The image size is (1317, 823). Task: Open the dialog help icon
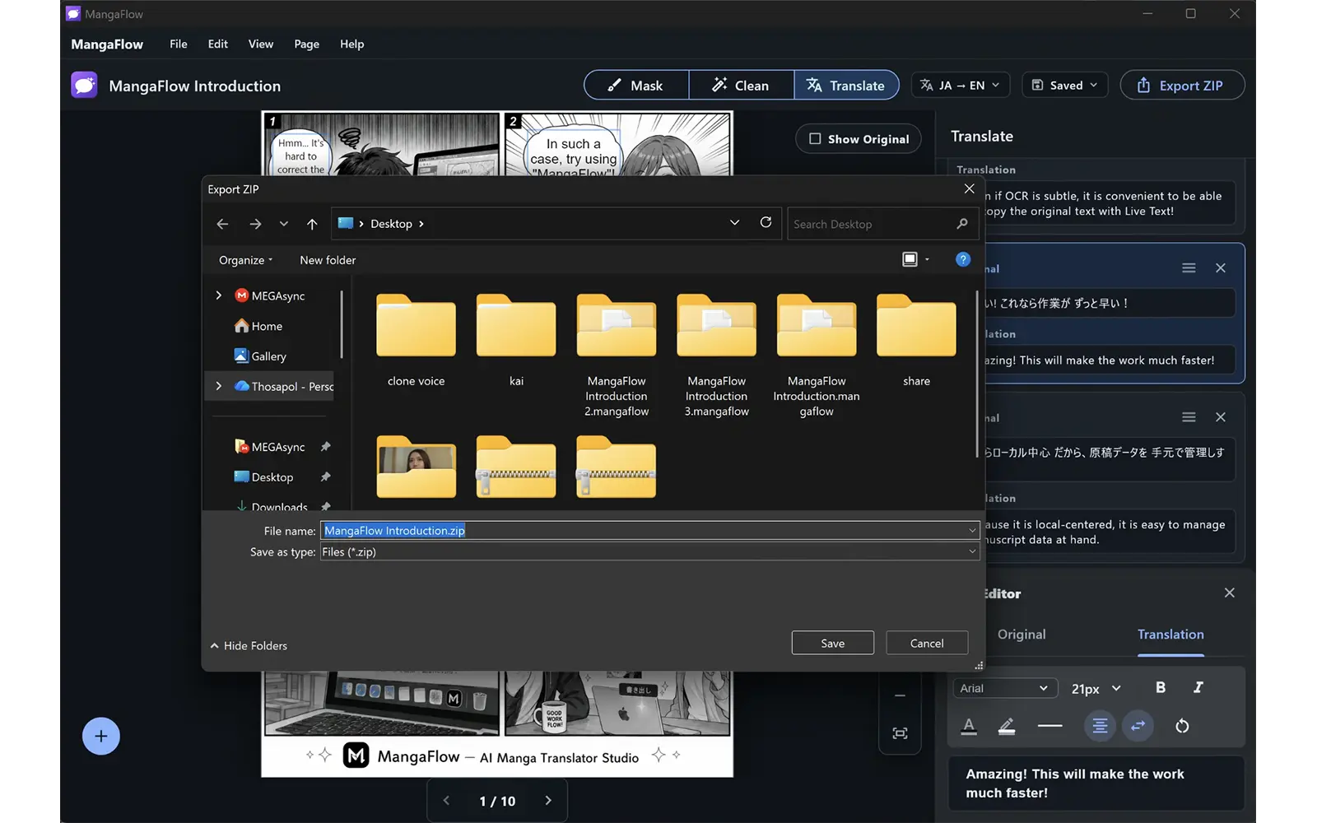962,259
